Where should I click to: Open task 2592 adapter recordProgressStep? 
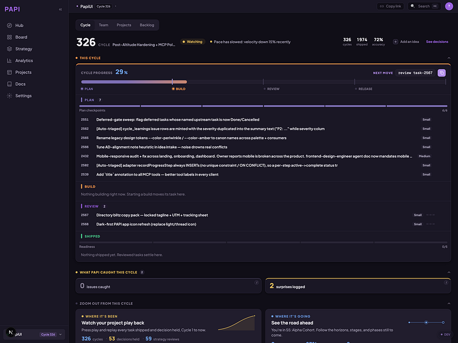coord(263,165)
